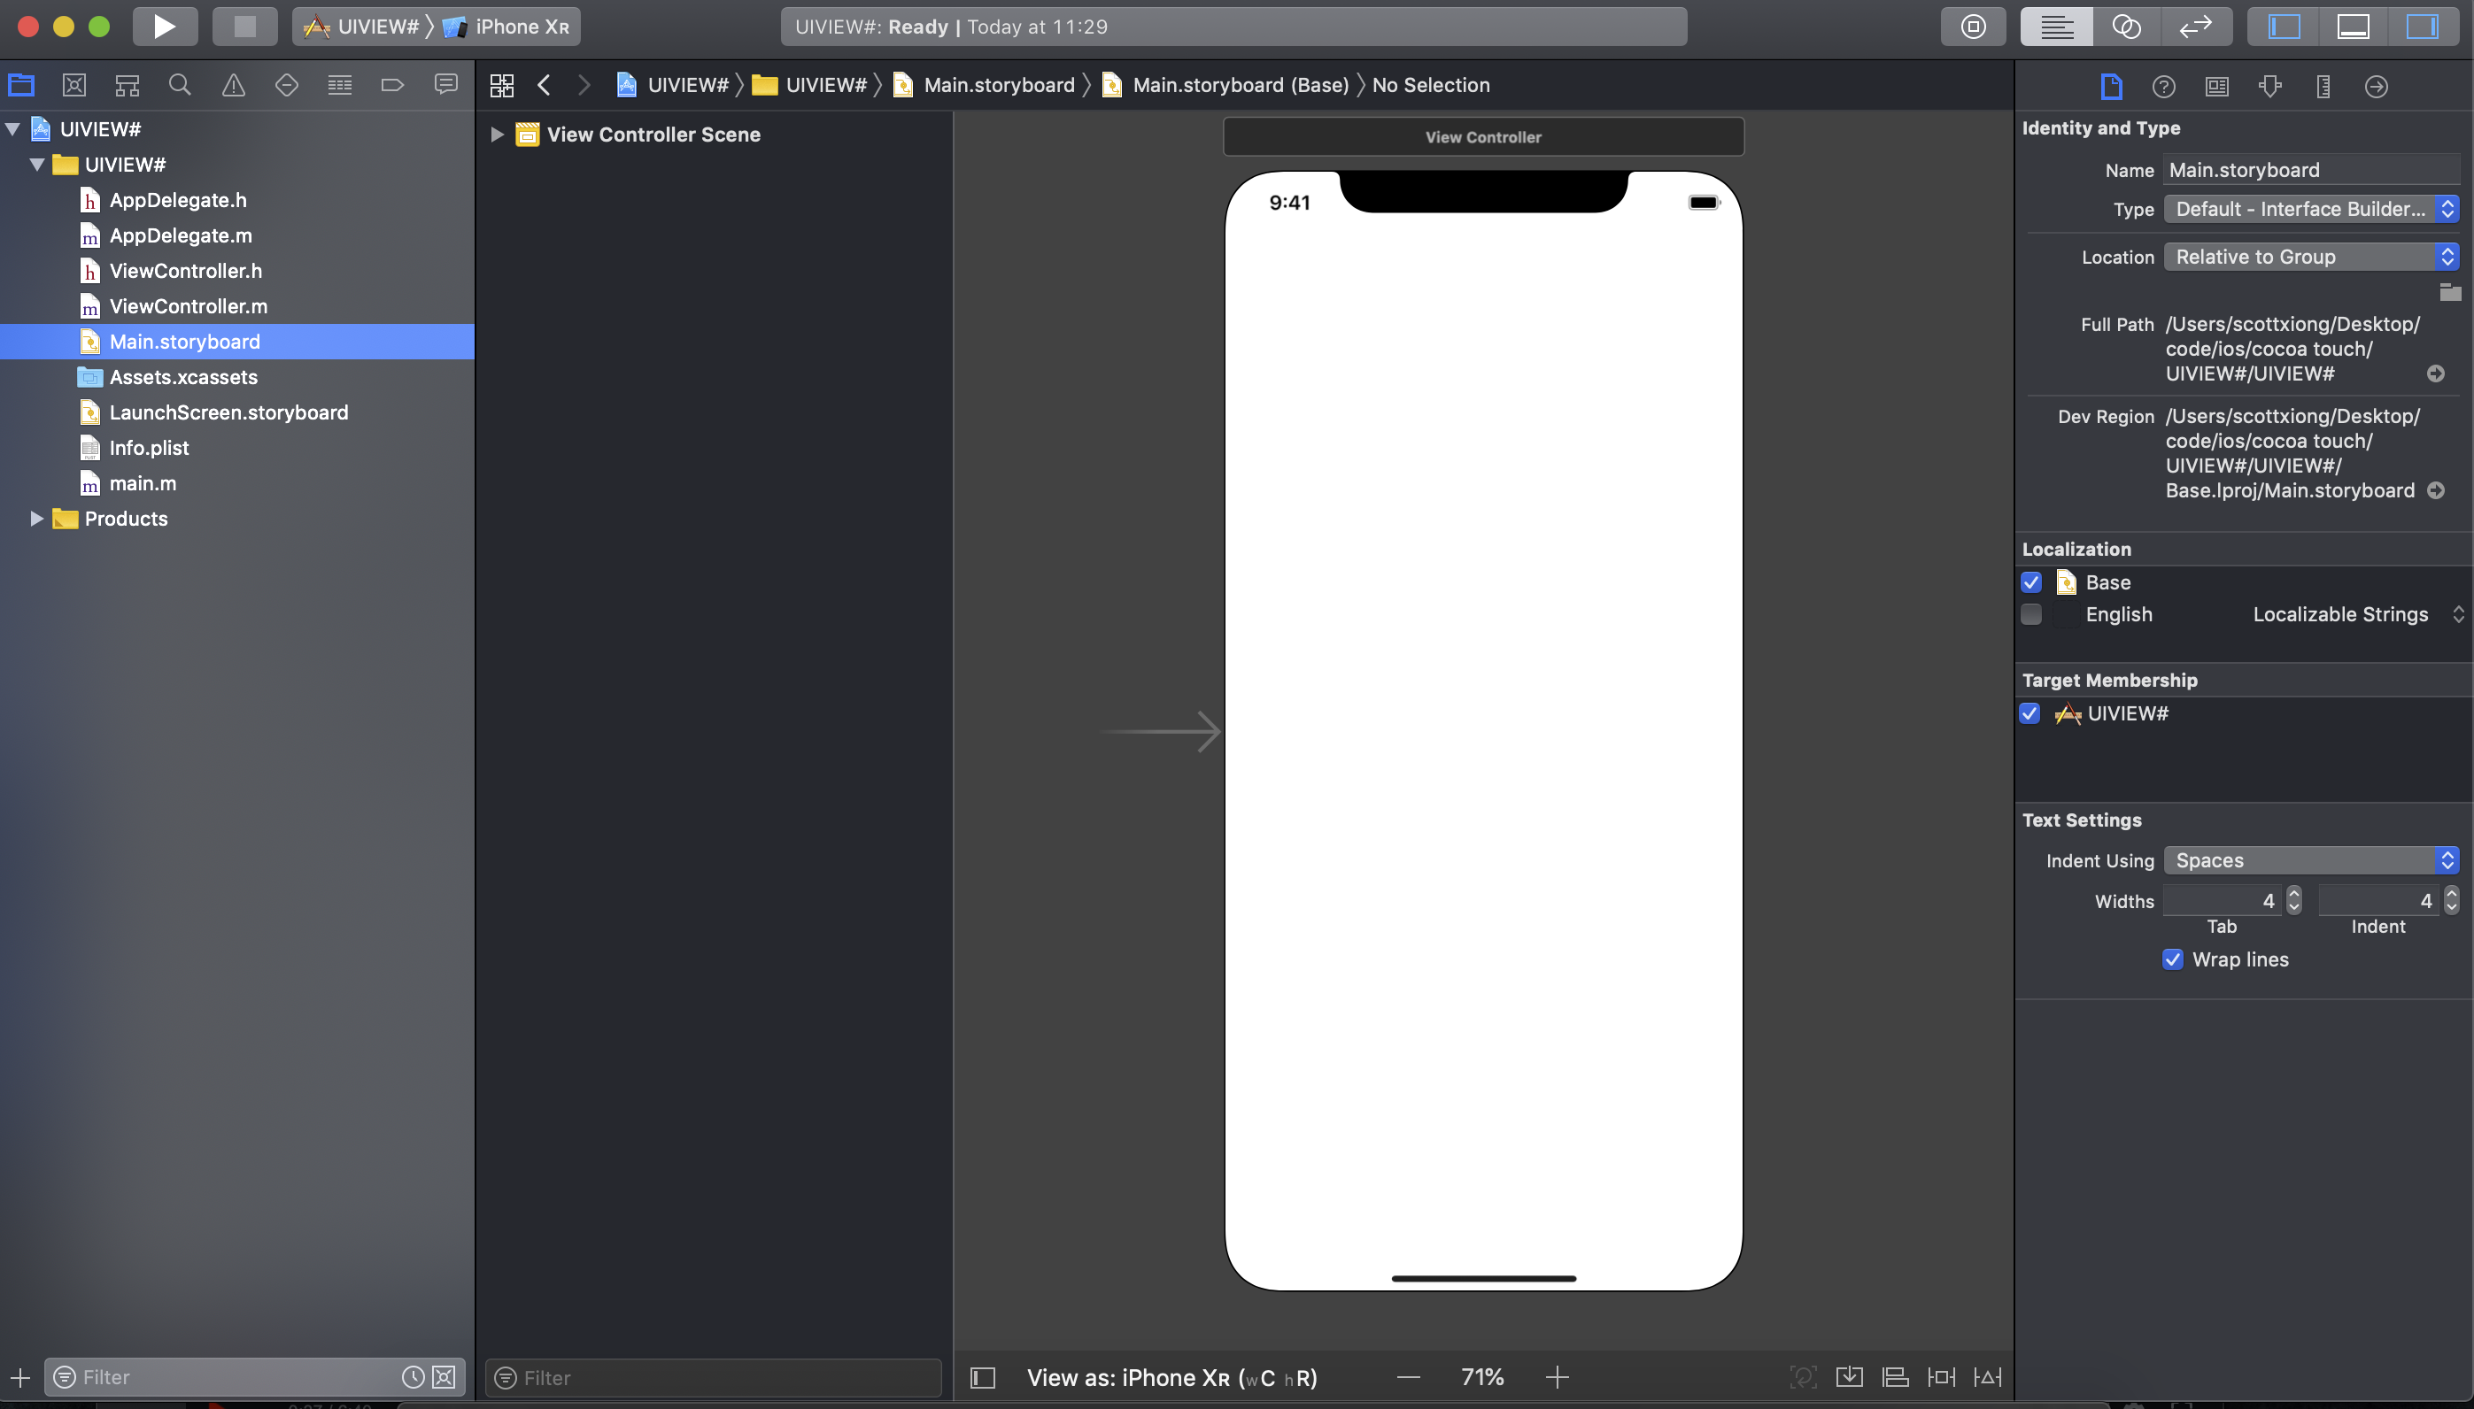Choose file location with folder icon
This screenshot has width=2474, height=1409.
tap(2450, 292)
